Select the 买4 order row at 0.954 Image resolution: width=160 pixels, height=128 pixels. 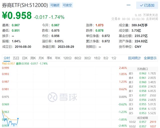pos(142,109)
